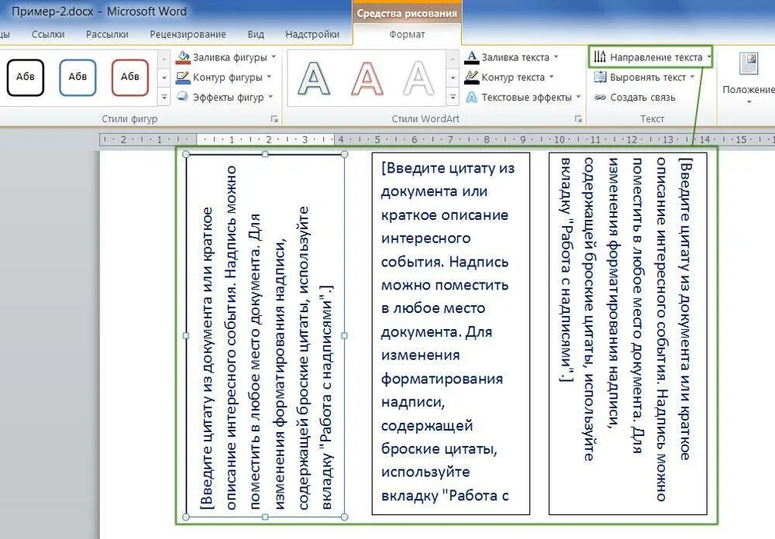Click the right-middle handle of selected text box
The width and height of the screenshot is (775, 539).
[x=345, y=335]
